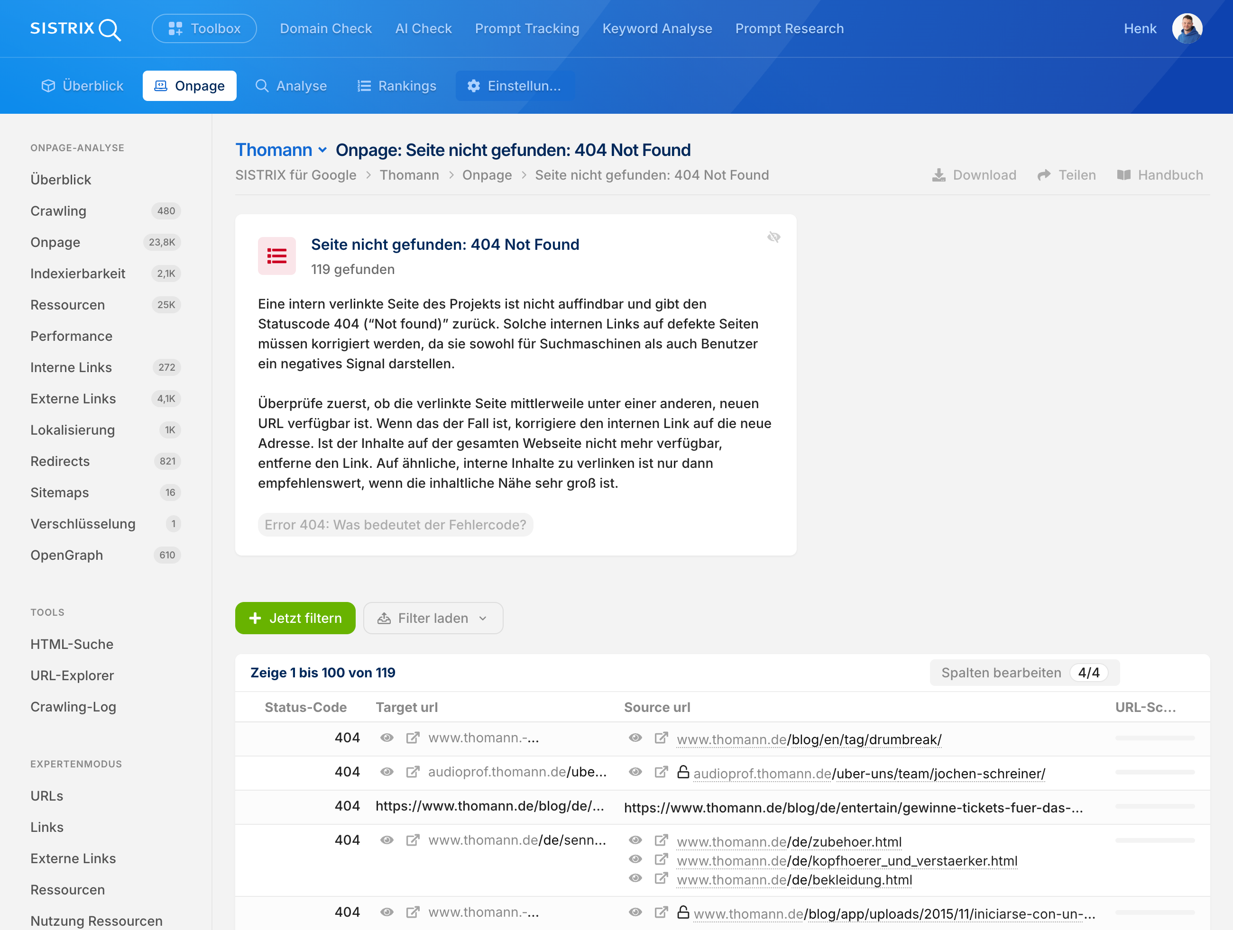The height and width of the screenshot is (930, 1233).
Task: Open external icon beside iniciarse-con-un source
Action: (x=661, y=912)
